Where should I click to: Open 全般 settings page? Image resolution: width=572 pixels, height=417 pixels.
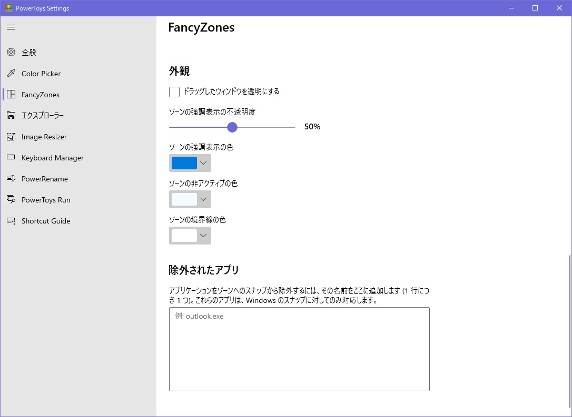[78, 53]
